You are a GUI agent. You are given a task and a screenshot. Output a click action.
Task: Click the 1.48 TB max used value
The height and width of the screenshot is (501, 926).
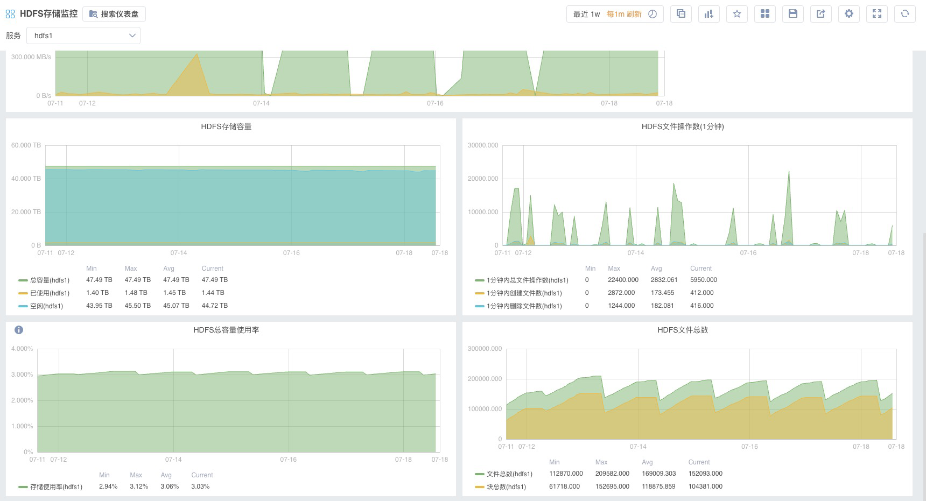(136, 293)
